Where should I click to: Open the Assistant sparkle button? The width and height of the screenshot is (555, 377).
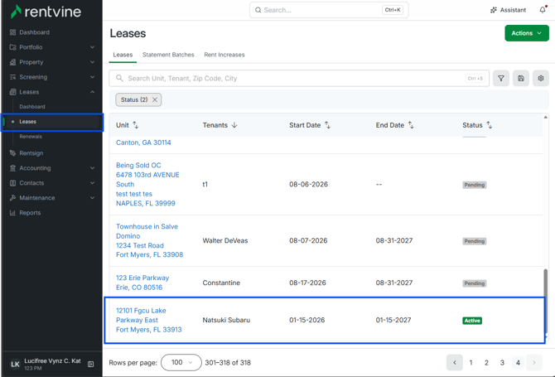click(508, 10)
